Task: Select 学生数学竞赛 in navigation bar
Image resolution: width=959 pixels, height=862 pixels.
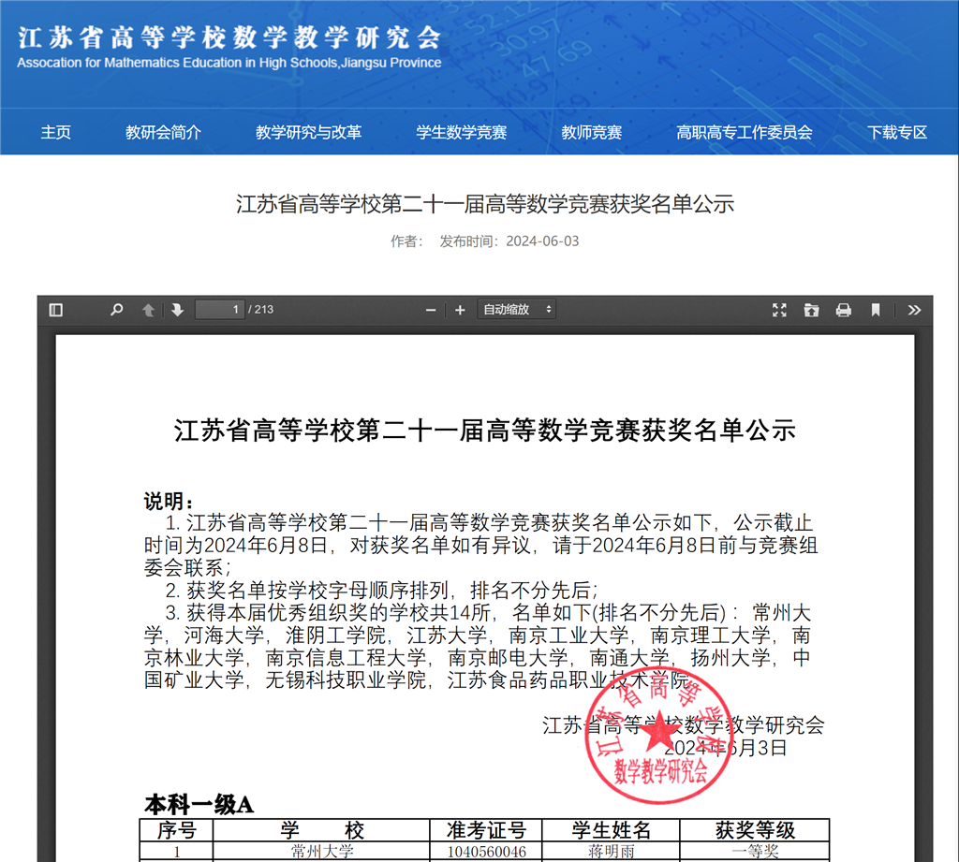Action: click(x=461, y=132)
